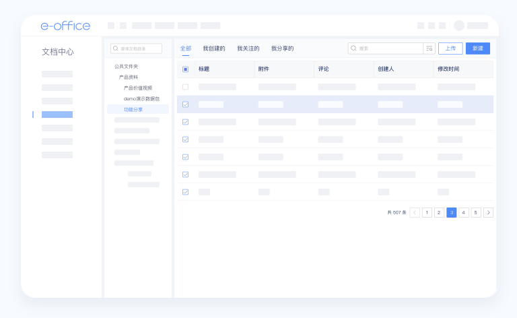
Task: Uncheck the highlighted row's checkbox
Action: click(185, 104)
